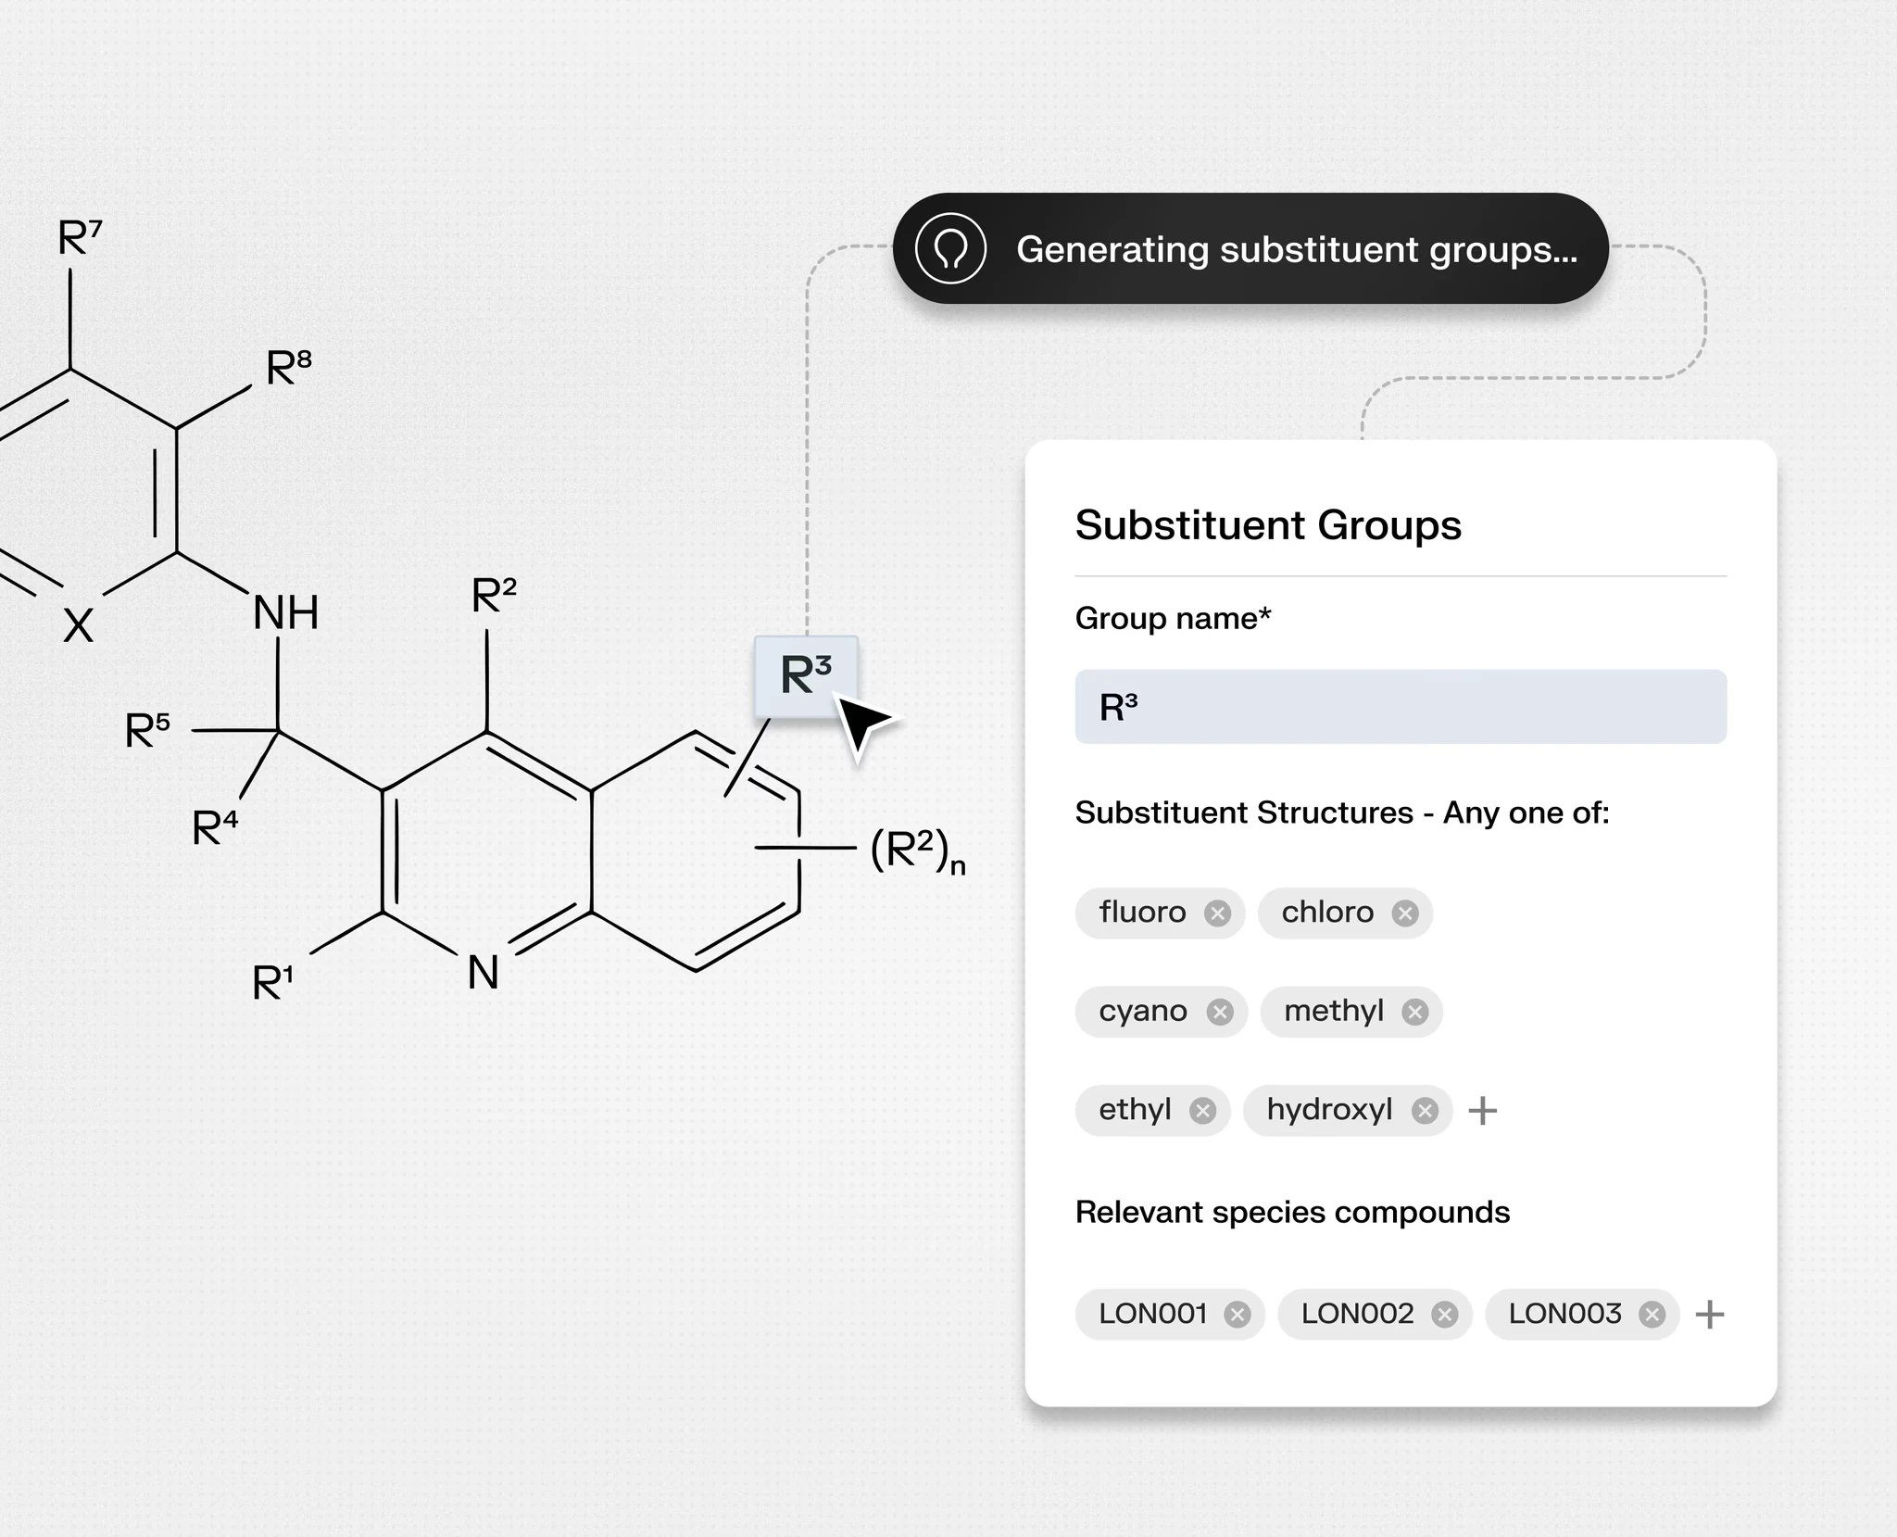
Task: Click the Group name input field containing R³
Action: (1401, 707)
